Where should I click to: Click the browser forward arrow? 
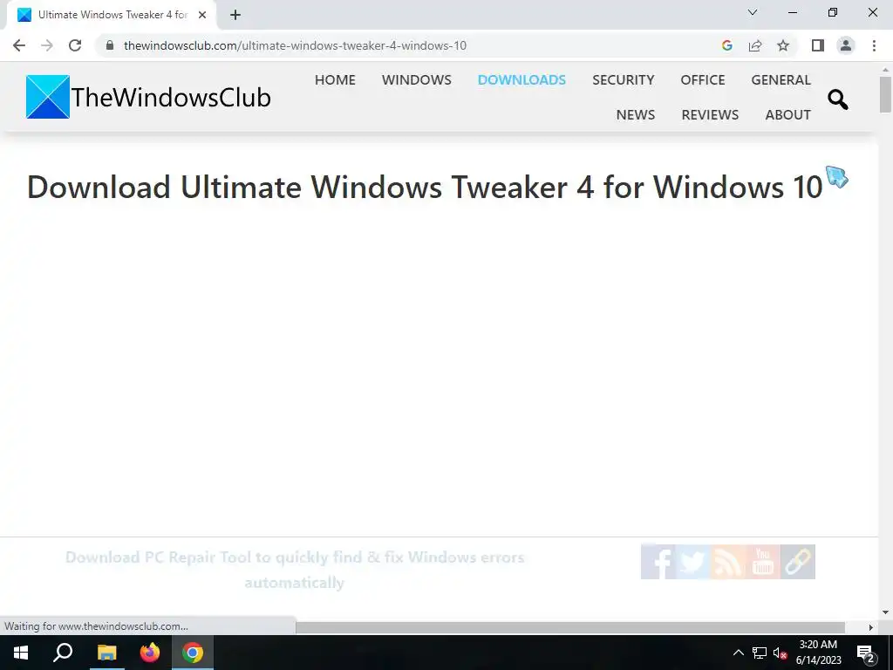coord(47,45)
